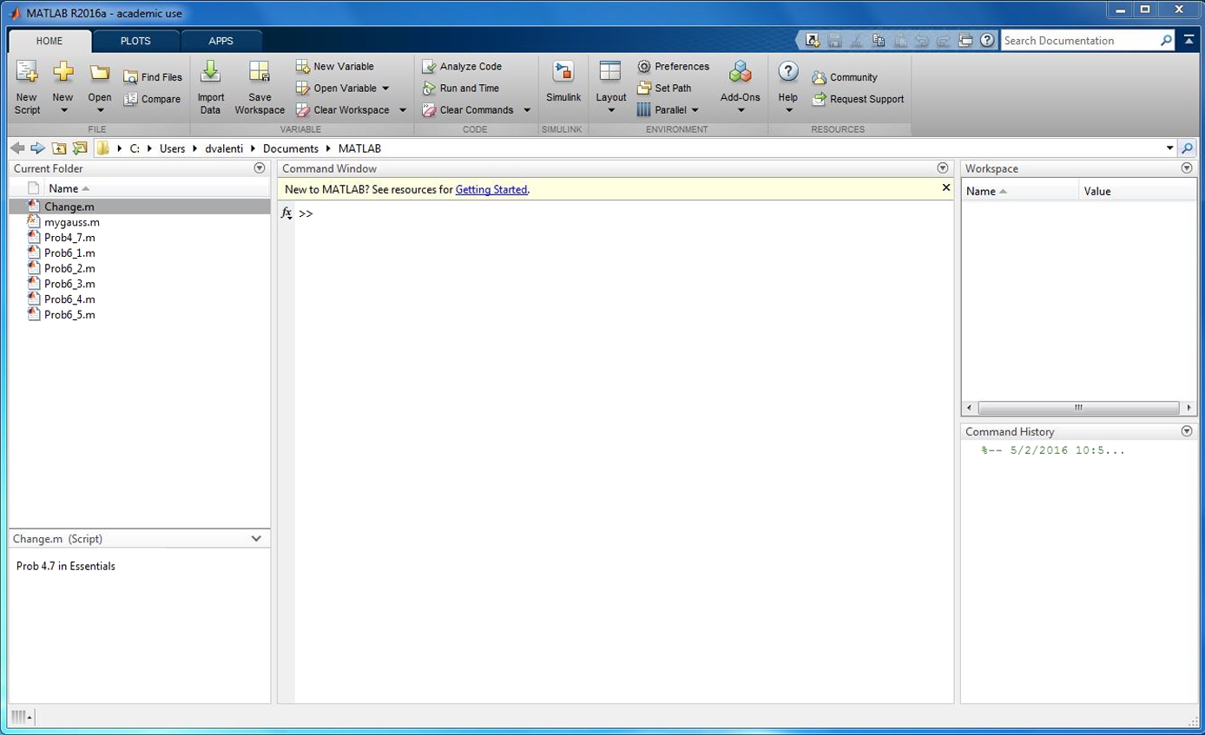Select the file Prob6_5.m
Image resolution: width=1205 pixels, height=735 pixels.
coord(69,315)
